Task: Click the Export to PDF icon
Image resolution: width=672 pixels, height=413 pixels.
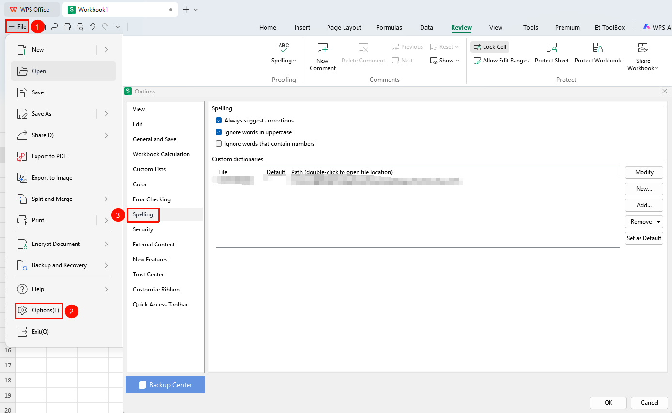Action: [x=22, y=156]
